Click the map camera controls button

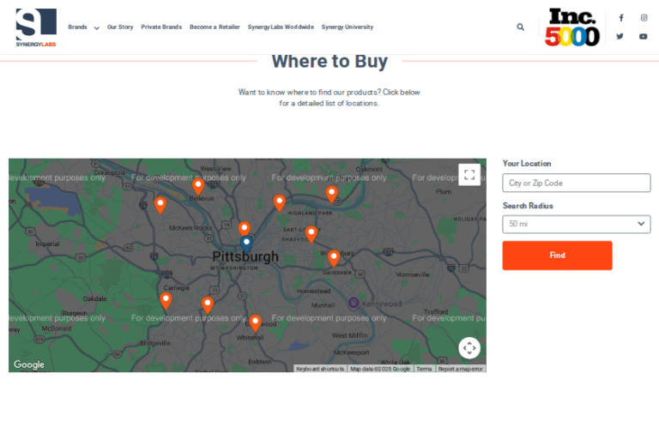tap(469, 348)
